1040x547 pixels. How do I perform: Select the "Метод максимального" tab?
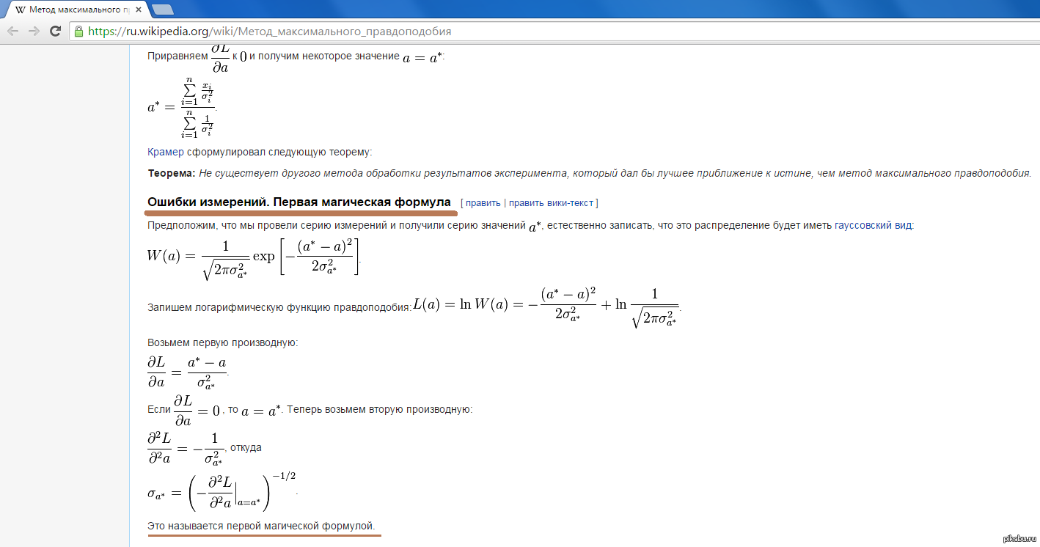tap(73, 10)
